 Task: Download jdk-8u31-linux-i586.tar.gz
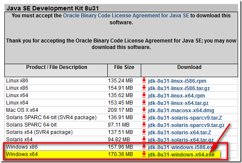[x=179, y=88]
